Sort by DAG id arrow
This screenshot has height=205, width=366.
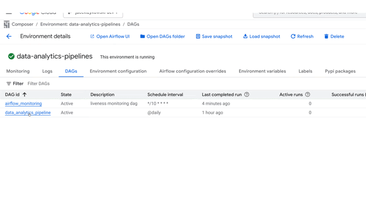[x=25, y=95]
